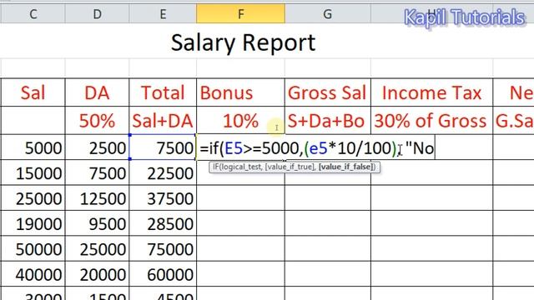Select column D header
Screen dimensions: 534x300
[97, 14]
